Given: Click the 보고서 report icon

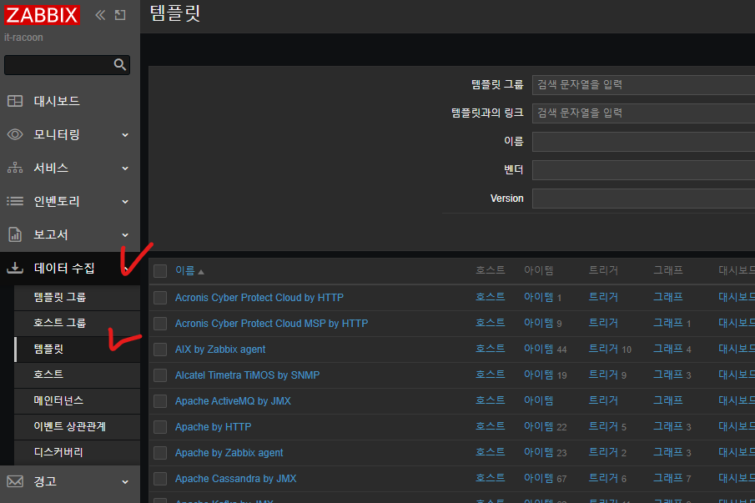Looking at the screenshot, I should point(15,234).
